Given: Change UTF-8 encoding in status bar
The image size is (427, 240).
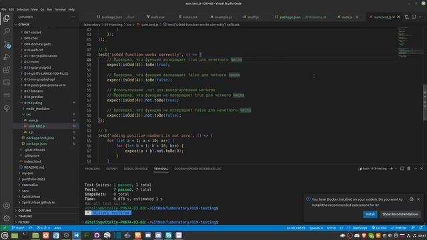Looking at the screenshot, I should [x=331, y=228].
